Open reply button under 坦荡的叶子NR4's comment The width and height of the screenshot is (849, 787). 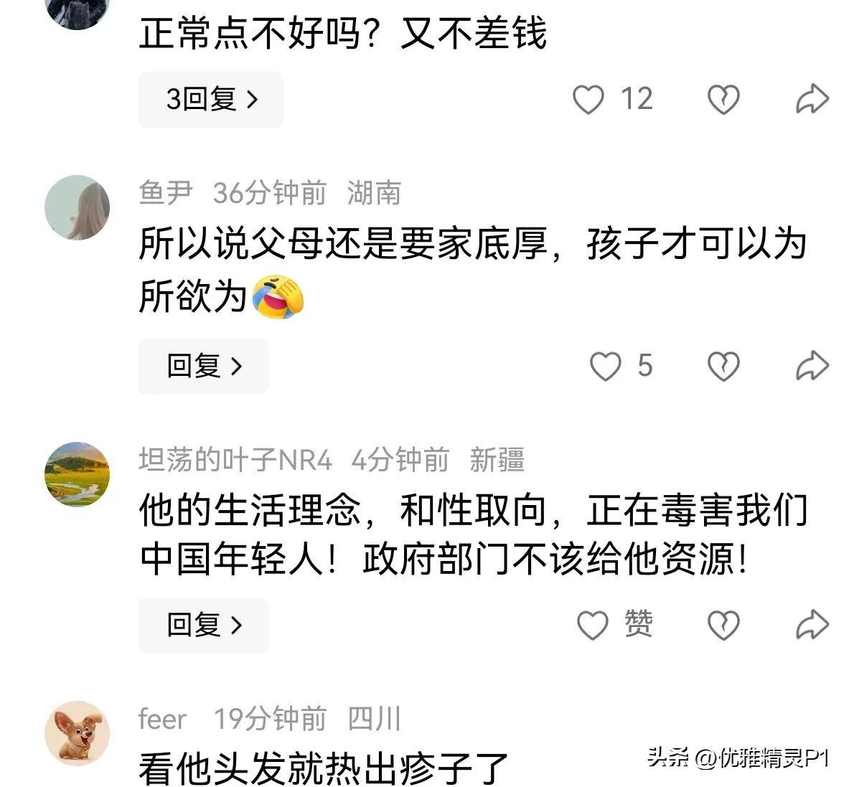(203, 625)
